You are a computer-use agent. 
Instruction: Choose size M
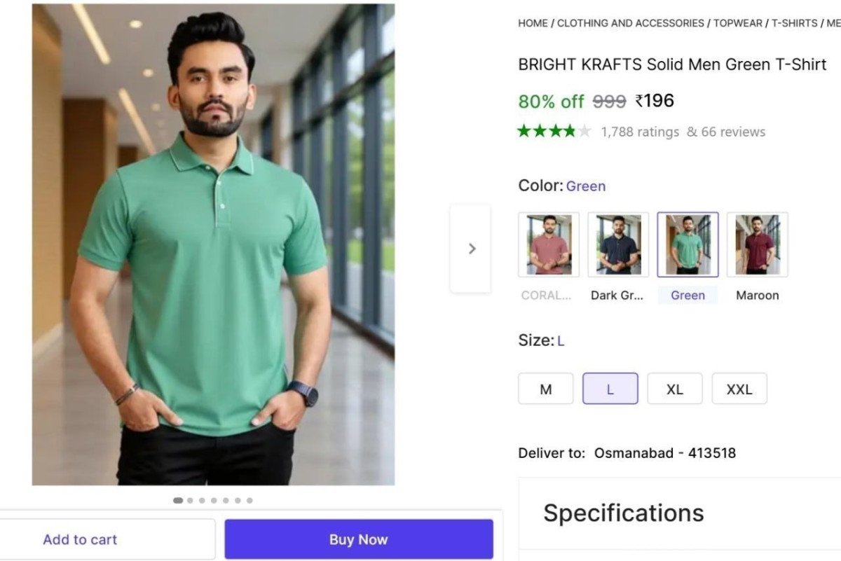tap(545, 389)
